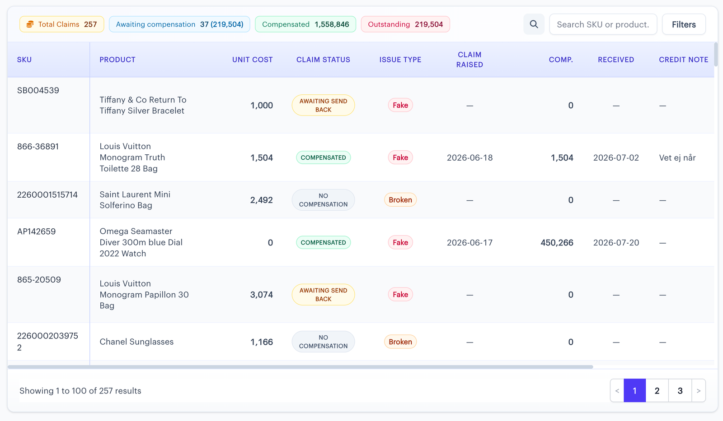Click SKU AP142659
Viewport: 723px width, 421px height.
tap(37, 231)
